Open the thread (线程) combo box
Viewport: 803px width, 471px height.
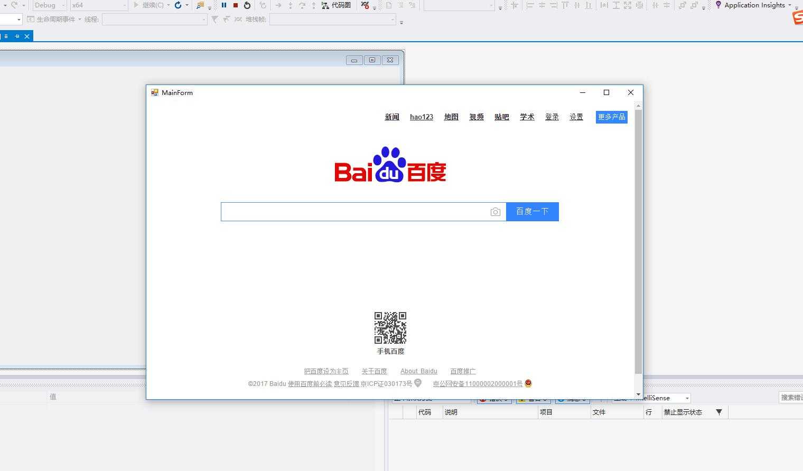(154, 19)
